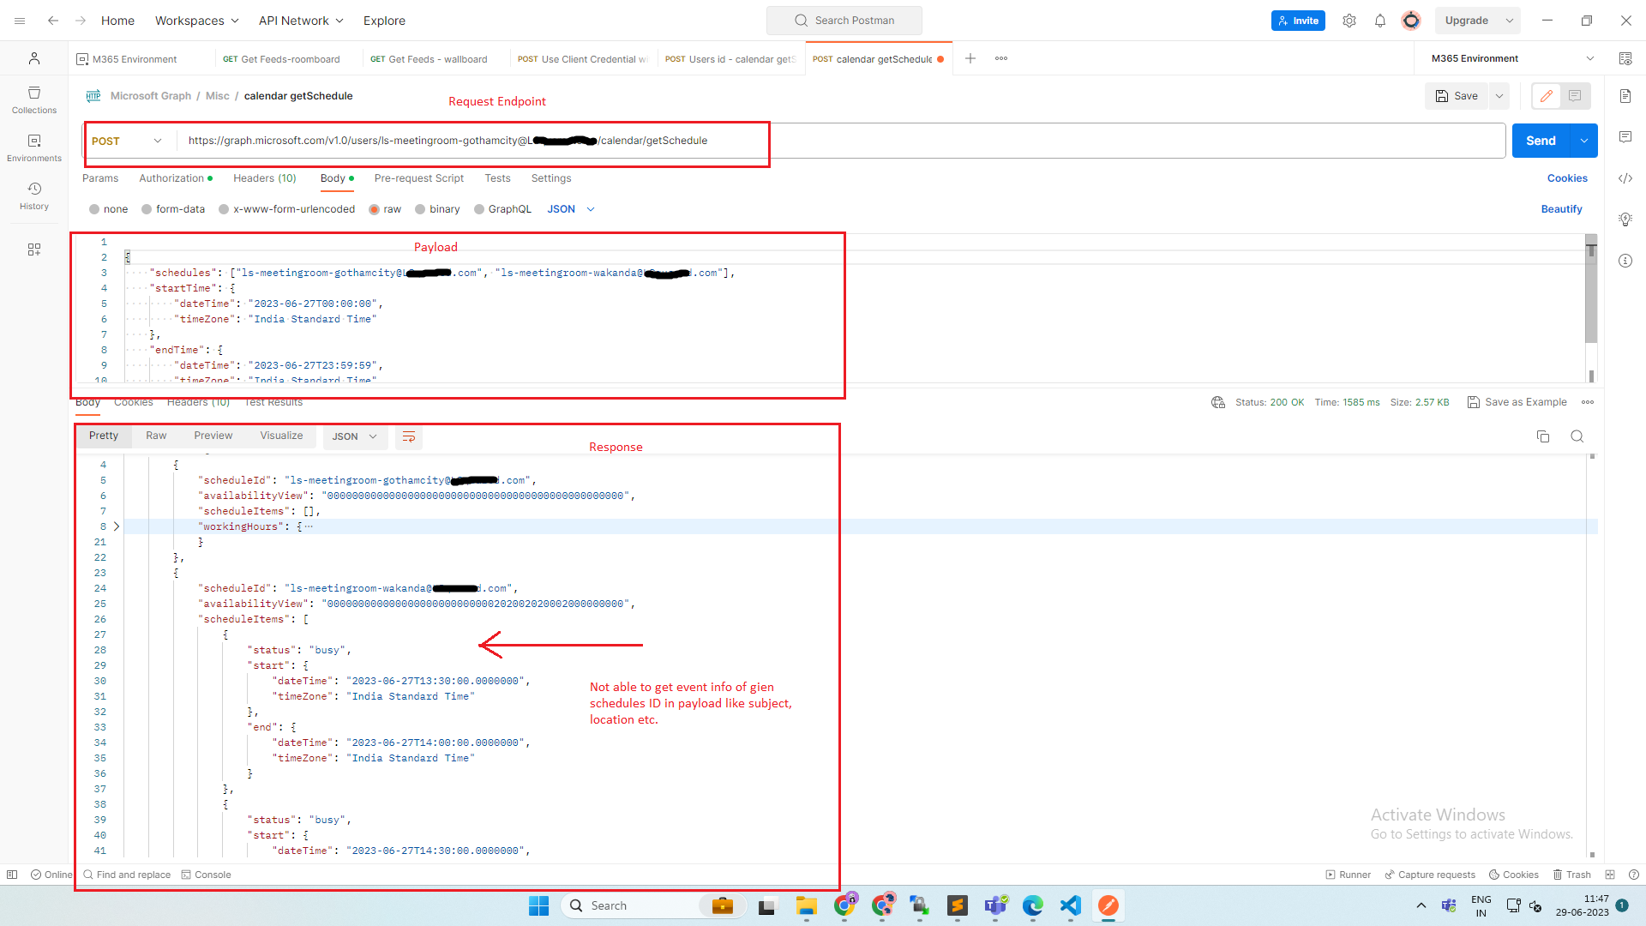1646x926 pixels.
Task: Expand the collapsed workingHours node
Action: 117,526
